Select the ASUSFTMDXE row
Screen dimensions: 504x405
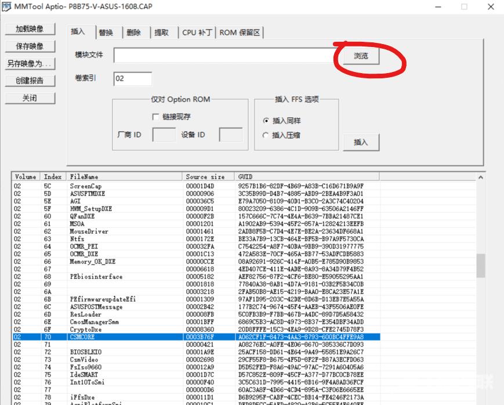click(x=196, y=194)
